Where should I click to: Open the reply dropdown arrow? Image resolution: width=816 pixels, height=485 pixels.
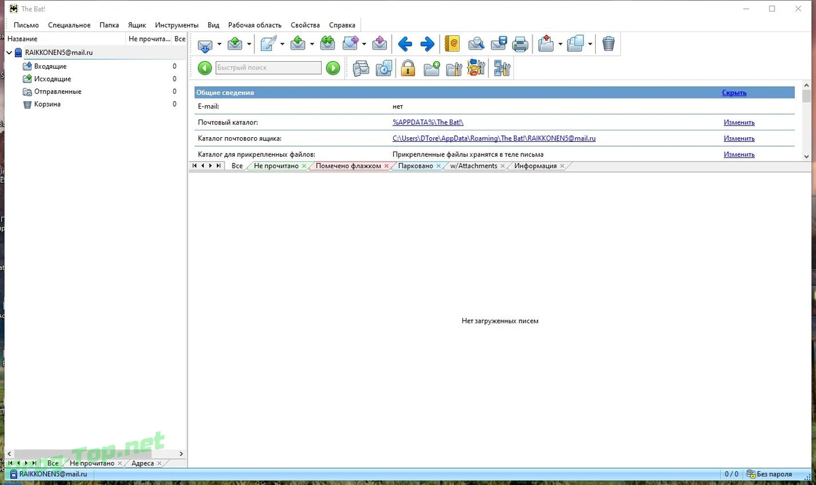click(312, 45)
